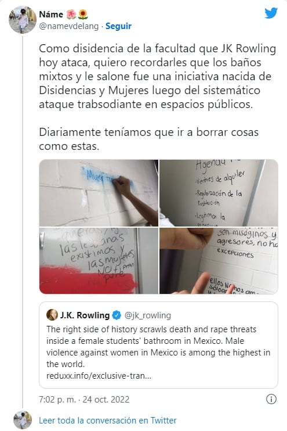The width and height of the screenshot is (287, 431).
Task: Open the @jk_rowling handle in the quoted tweet
Action: click(x=148, y=315)
